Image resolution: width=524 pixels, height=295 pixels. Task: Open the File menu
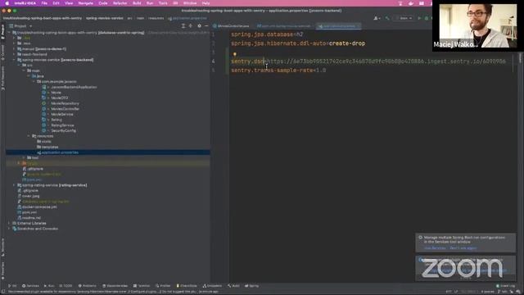tap(44, 3)
